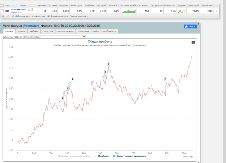Click the gold trophy icon beside VanNekuryuk
This screenshot has height=163, width=226.
click(x=32, y=10)
